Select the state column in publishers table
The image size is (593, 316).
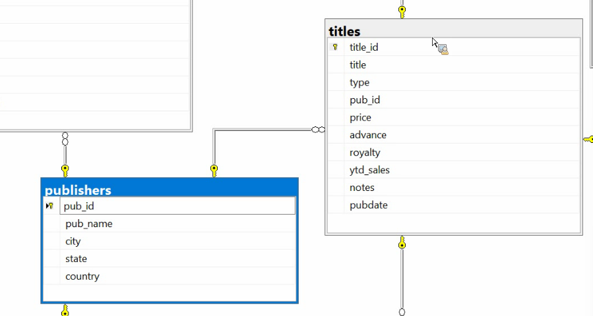[x=170, y=259]
